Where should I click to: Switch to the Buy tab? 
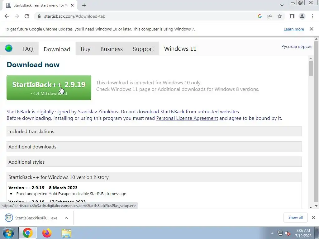[x=85, y=49]
